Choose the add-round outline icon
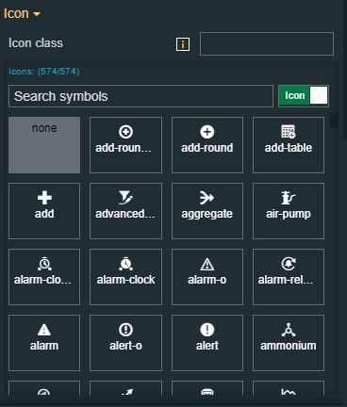Viewport: 347px width, 407px height. (x=125, y=145)
